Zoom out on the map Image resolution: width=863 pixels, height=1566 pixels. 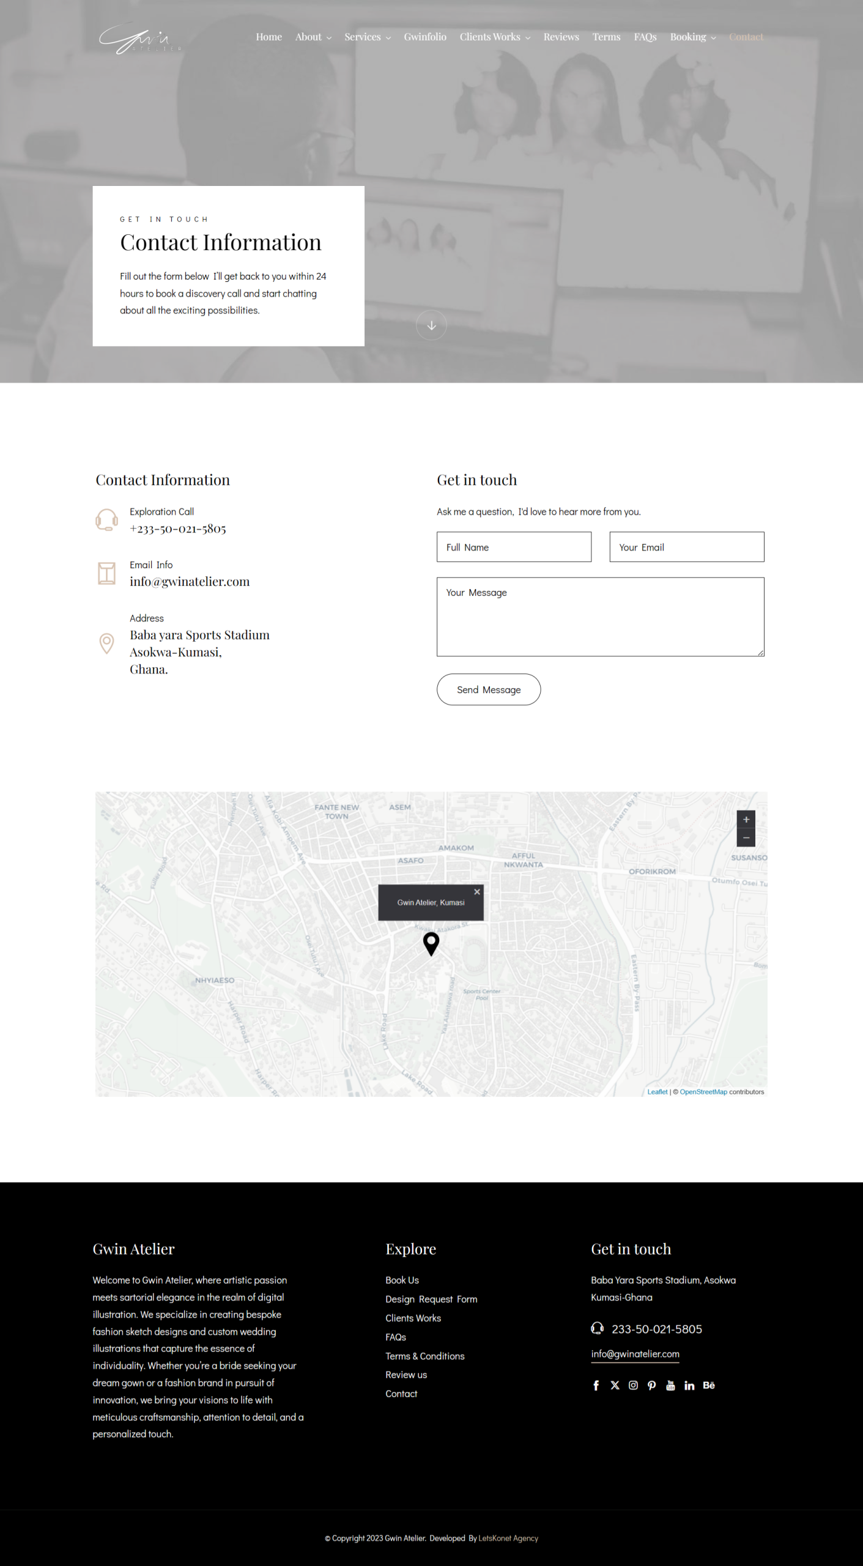746,838
